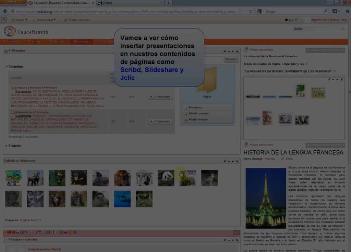The height and width of the screenshot is (252, 351).
Task: Minimize the Galería de imágenes portlet
Action: [x=229, y=161]
